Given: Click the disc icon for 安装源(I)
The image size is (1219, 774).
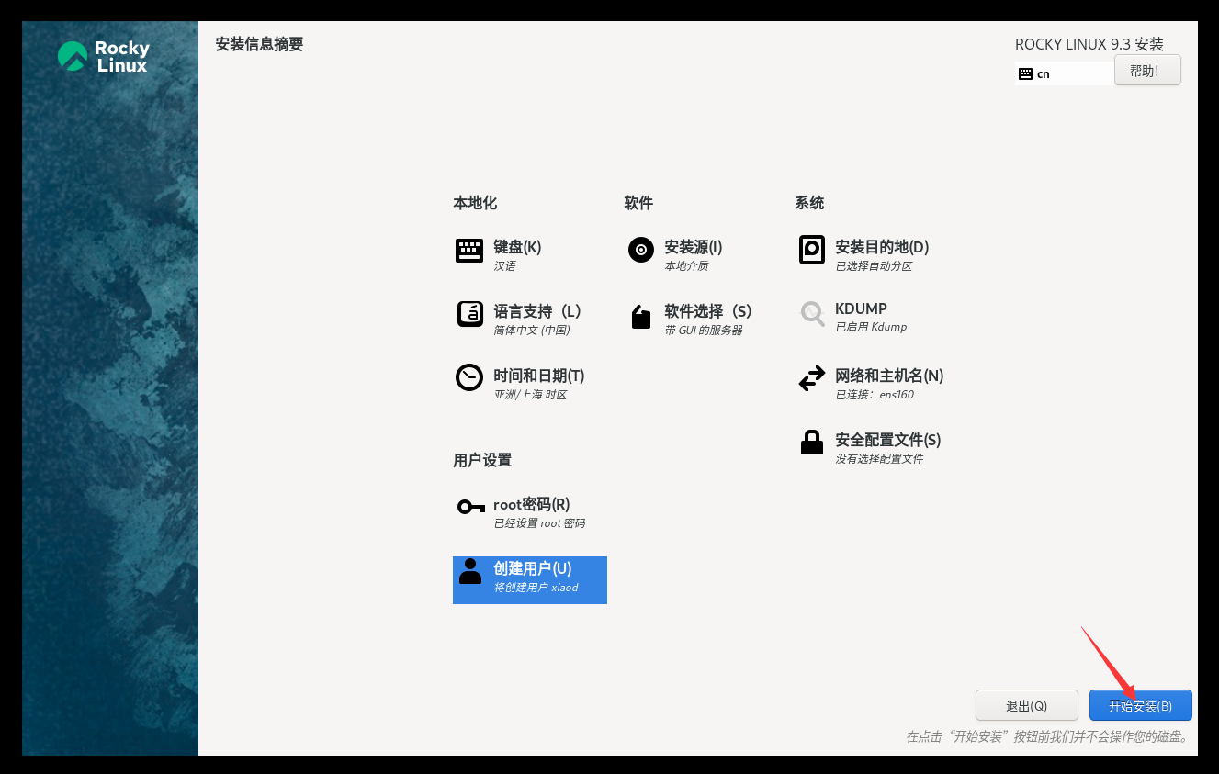Looking at the screenshot, I should [641, 249].
